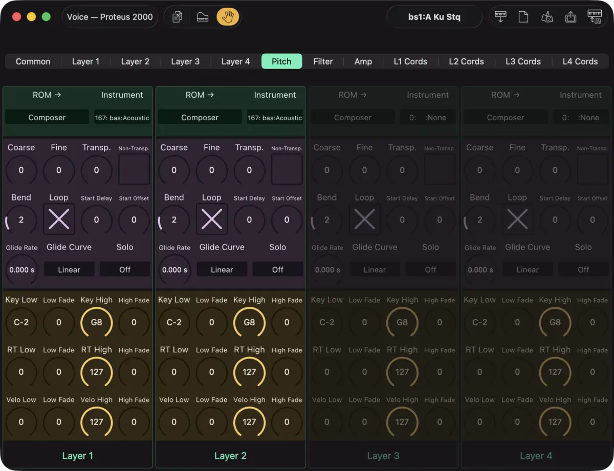This screenshot has width=614, height=471.
Task: Click Layer 2 Glide Rate 0.000 s knob
Action: [174, 270]
